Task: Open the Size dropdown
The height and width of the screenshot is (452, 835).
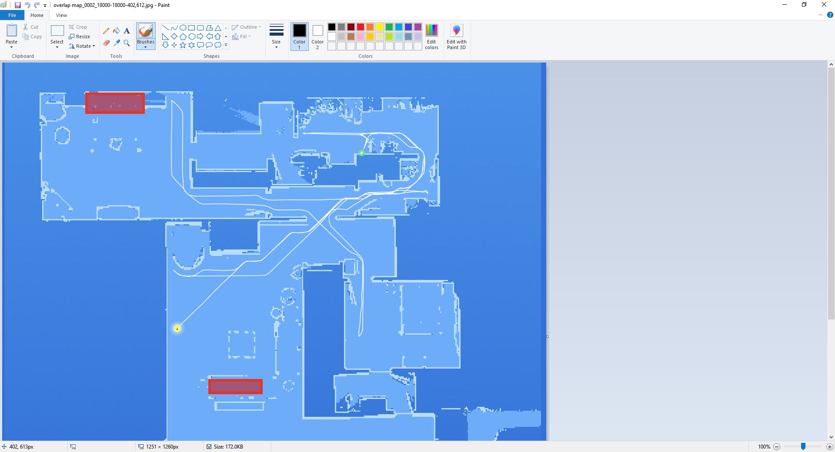Action: [x=276, y=37]
